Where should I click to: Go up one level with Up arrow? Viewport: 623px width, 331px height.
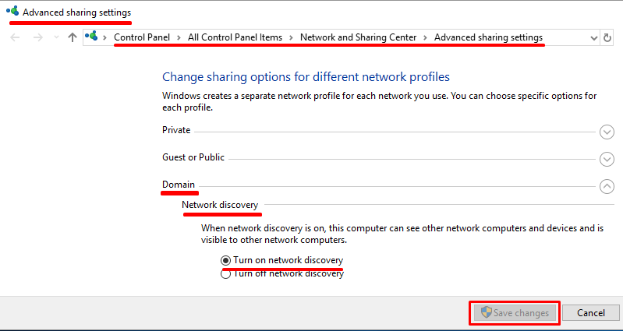coord(72,37)
